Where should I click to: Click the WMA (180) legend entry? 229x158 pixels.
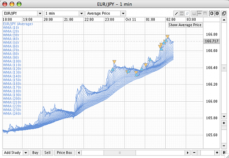point(12,91)
